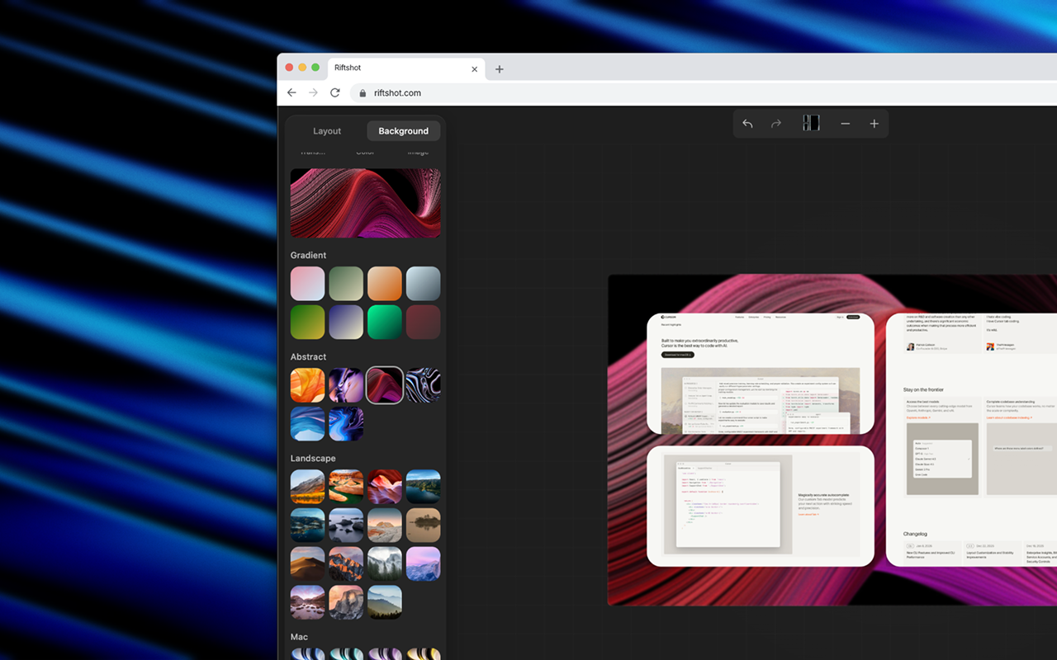
Task: Select the red canyon landscape thumbnail
Action: [385, 487]
